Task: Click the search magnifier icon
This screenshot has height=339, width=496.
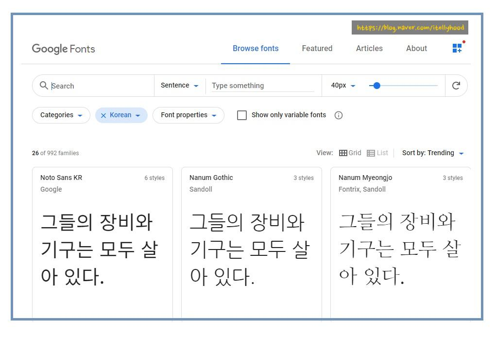Action: (44, 85)
